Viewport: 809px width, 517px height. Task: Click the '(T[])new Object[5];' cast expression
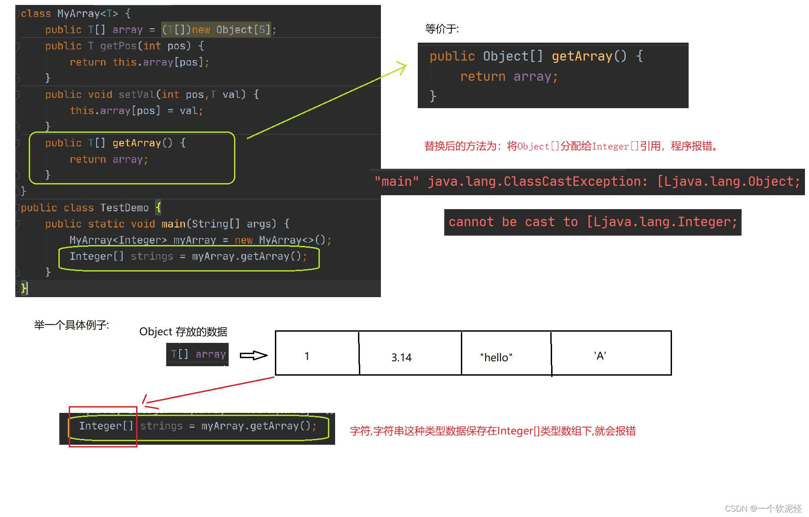(219, 30)
